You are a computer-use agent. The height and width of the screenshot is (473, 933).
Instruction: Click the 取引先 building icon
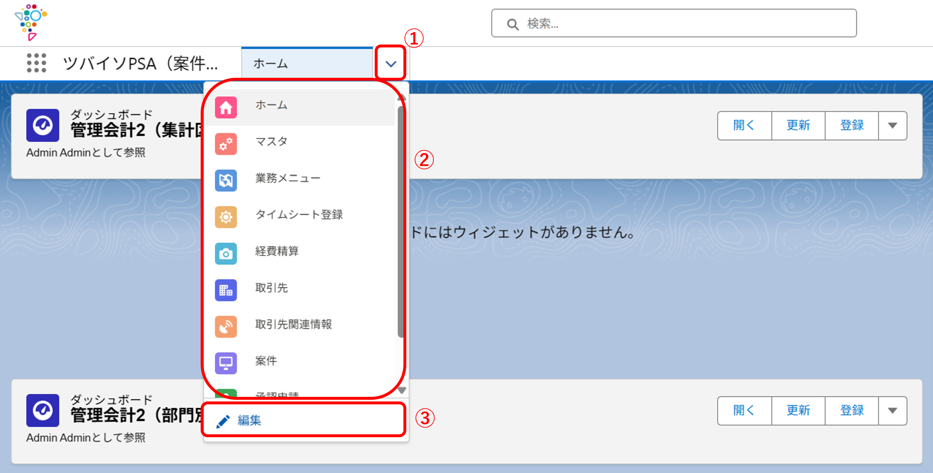point(226,290)
